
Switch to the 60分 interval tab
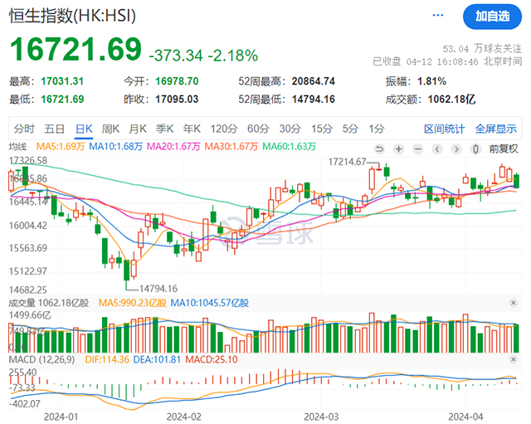pyautogui.click(x=258, y=129)
